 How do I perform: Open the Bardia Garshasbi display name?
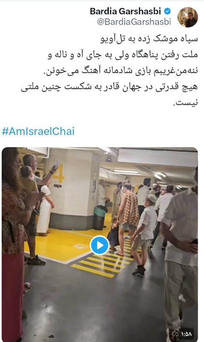coord(125,11)
